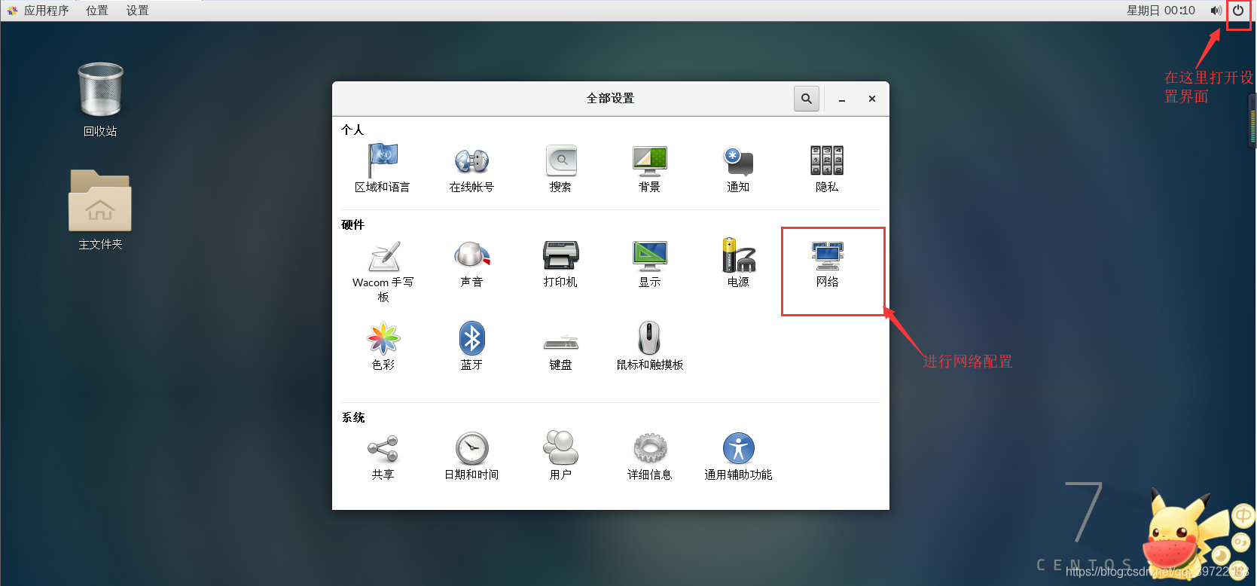This screenshot has height=586, width=1257.
Task: Open the 搜索 settings panel
Action: point(560,169)
